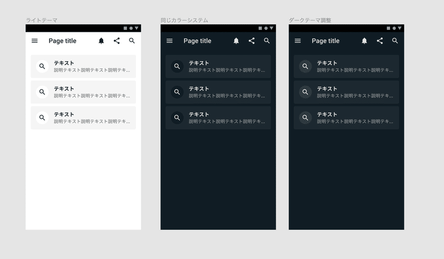This screenshot has height=259, width=444.
Task: Tap the notification bell in the light theme mockup
Action: click(x=101, y=41)
